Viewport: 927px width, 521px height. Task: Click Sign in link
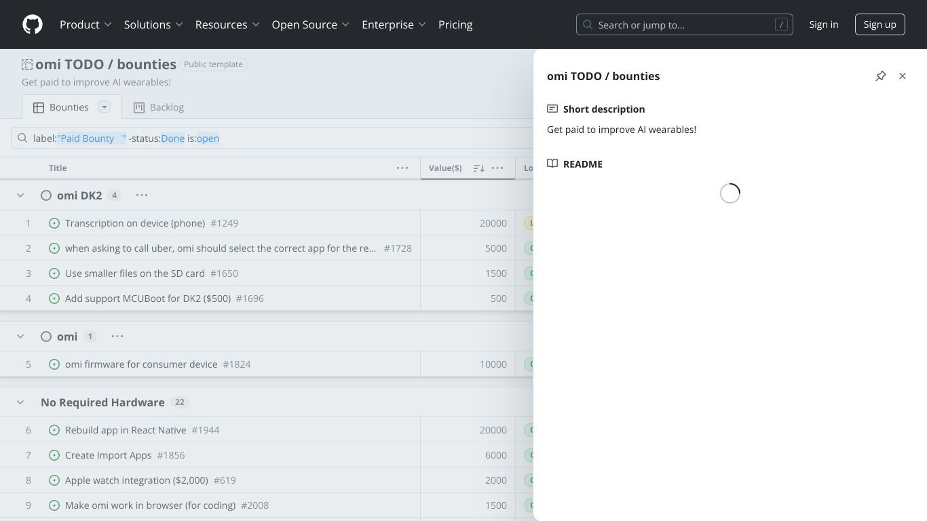pyautogui.click(x=824, y=24)
